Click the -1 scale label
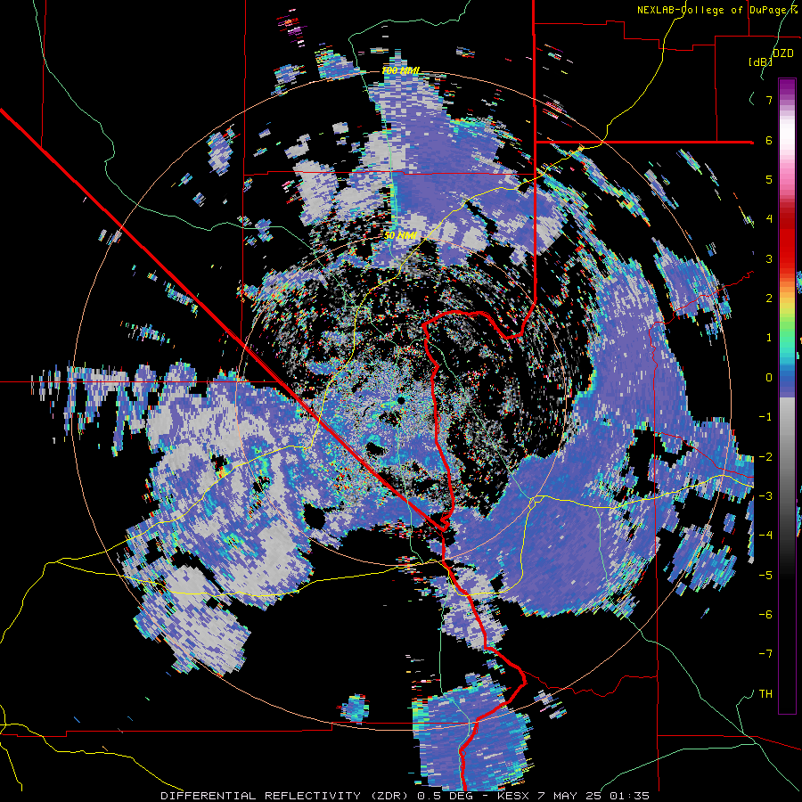This screenshot has width=802, height=802. point(765,417)
